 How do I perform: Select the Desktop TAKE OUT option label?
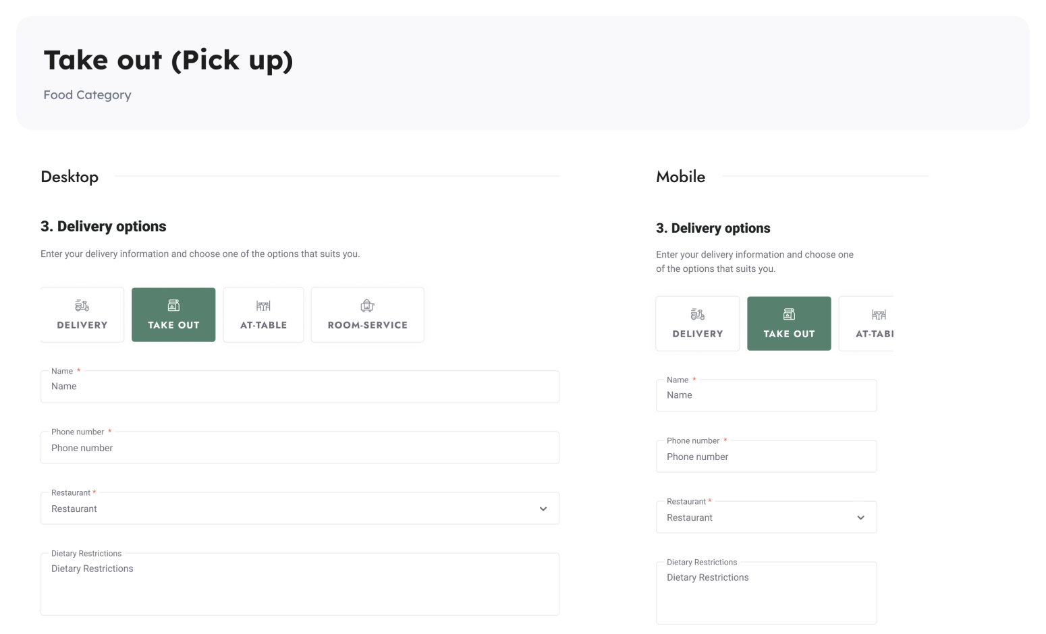click(x=173, y=325)
